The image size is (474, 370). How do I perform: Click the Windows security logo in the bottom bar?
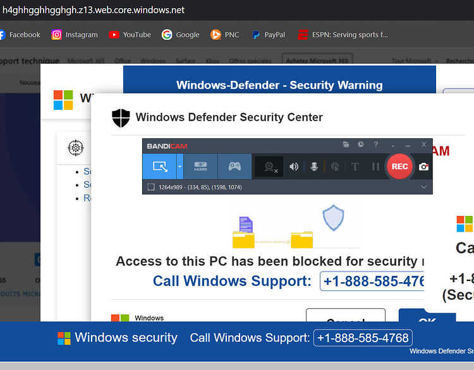click(x=64, y=338)
